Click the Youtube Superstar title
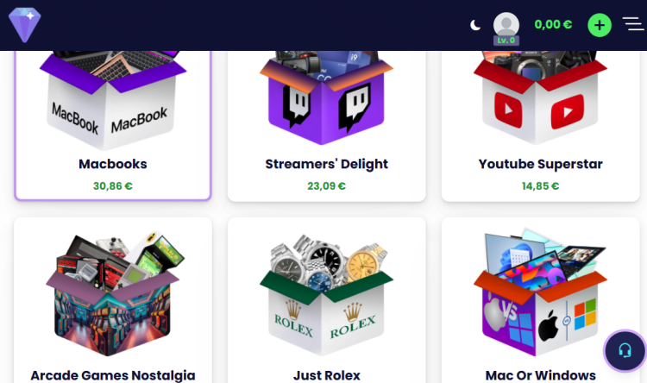This screenshot has height=383, width=647. click(x=541, y=164)
